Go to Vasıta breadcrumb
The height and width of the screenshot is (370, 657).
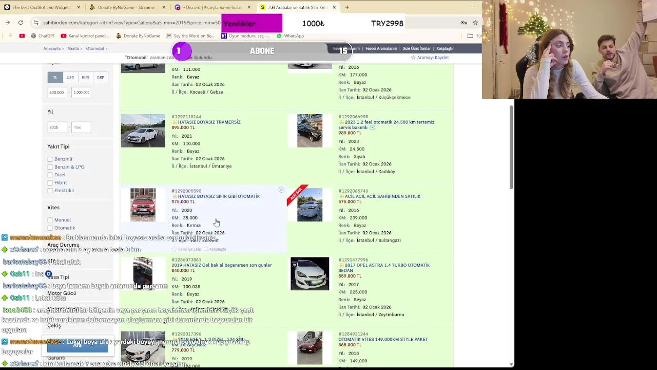(x=73, y=48)
